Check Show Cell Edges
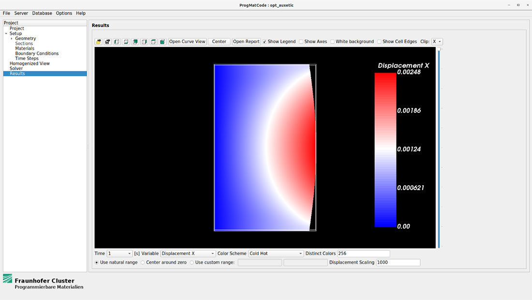532x300 pixels. point(379,42)
